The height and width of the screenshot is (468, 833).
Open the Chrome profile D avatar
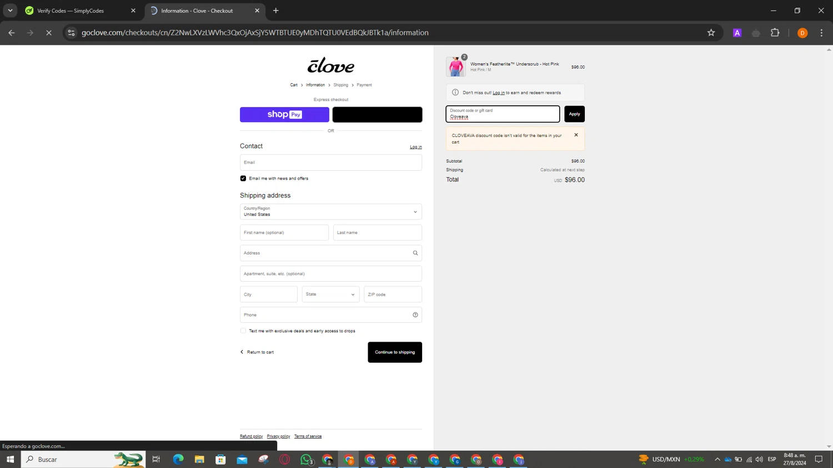coord(802,33)
